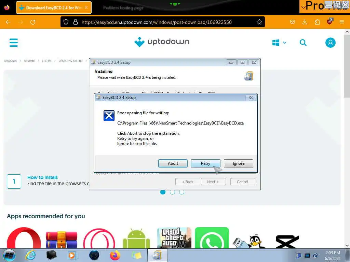The height and width of the screenshot is (262, 350).
Task: Open the Uptodown hamburger menu
Action: pos(14,42)
